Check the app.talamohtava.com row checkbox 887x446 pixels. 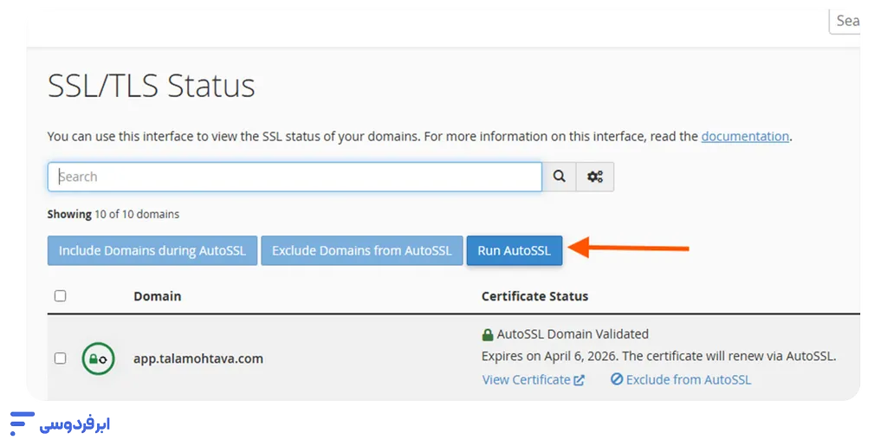click(x=60, y=359)
